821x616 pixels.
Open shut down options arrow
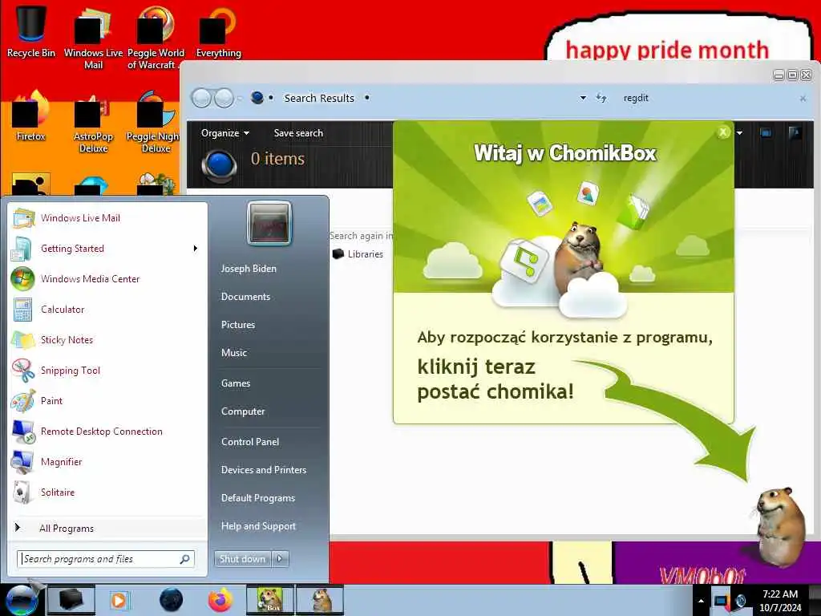280,559
